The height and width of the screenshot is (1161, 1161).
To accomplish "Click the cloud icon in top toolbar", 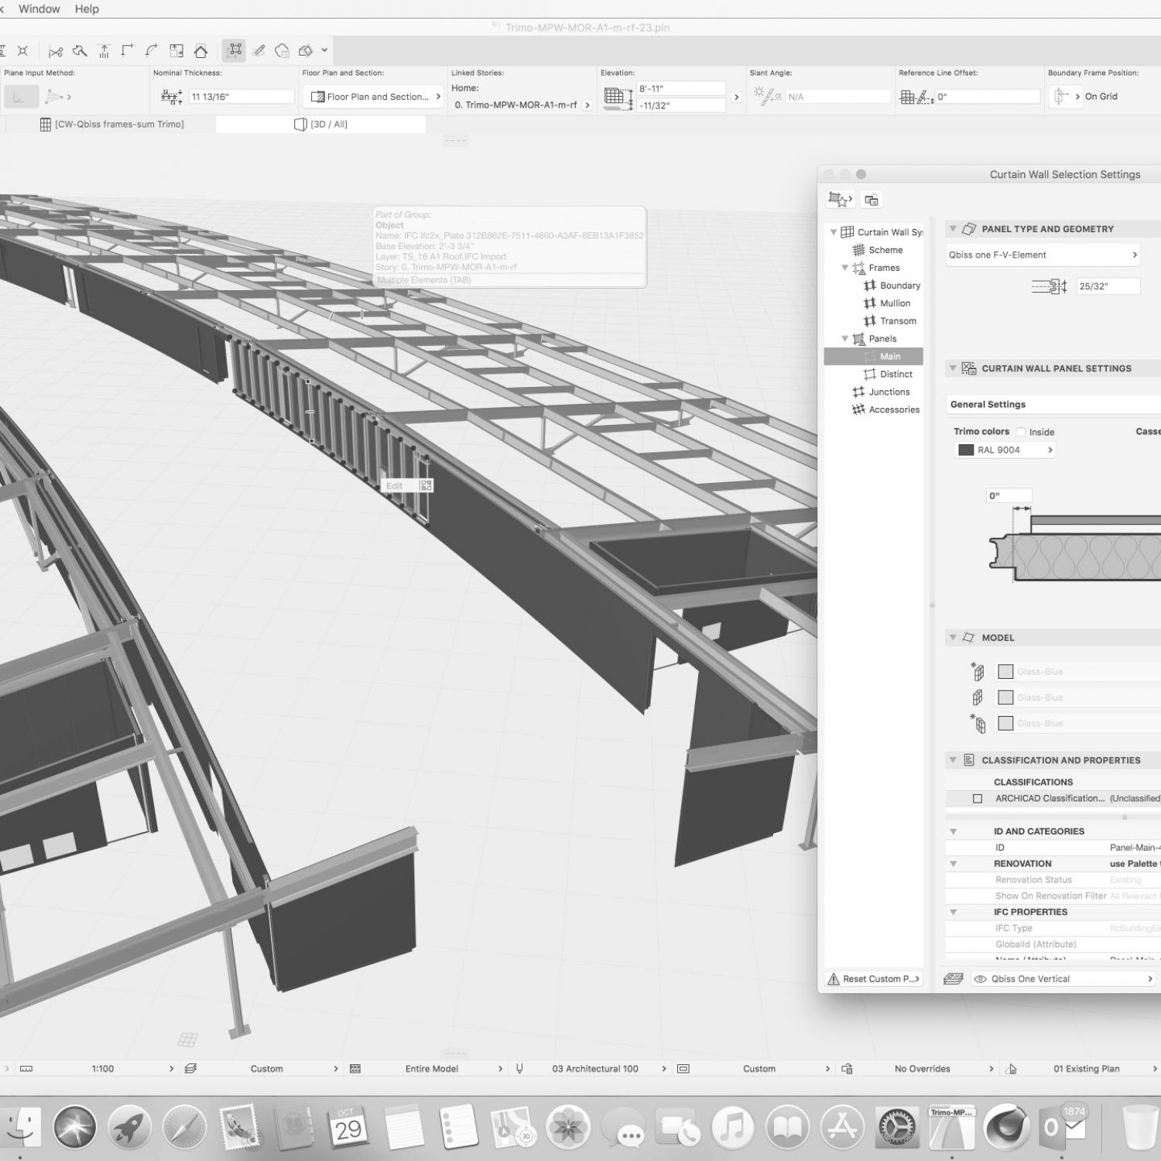I will (283, 51).
